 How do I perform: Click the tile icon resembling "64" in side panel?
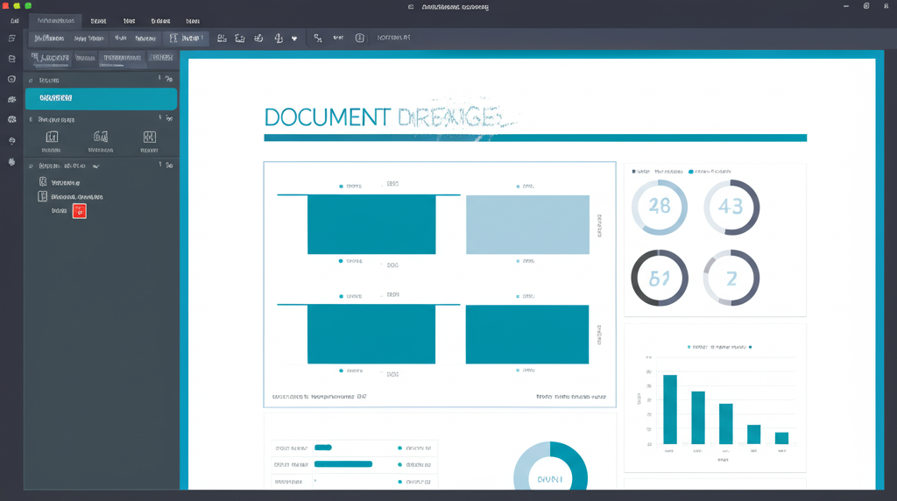point(101,137)
